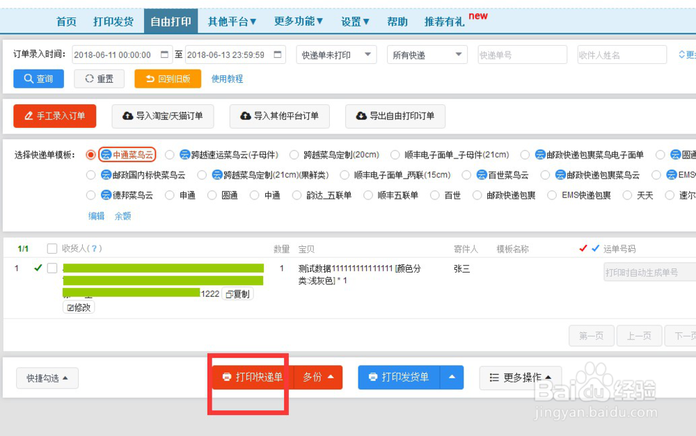The image size is (696, 436).
Task: Click the 重置 reset button
Action: [99, 79]
